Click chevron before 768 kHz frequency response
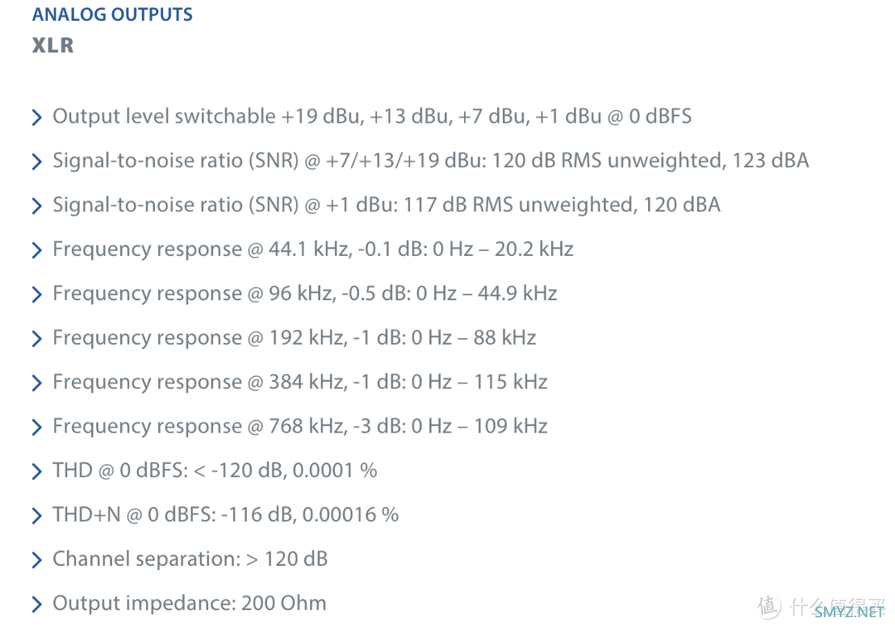895x628 pixels. [37, 428]
